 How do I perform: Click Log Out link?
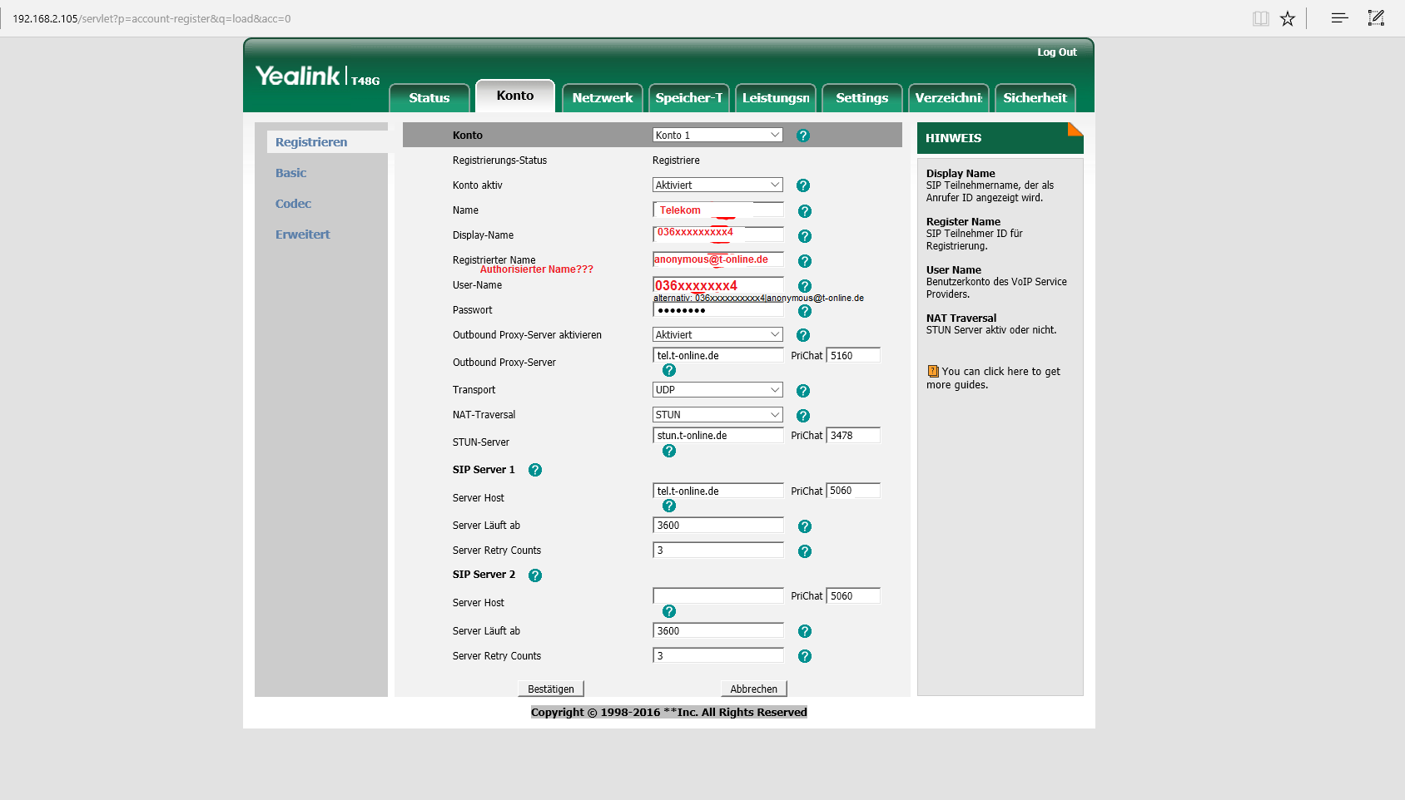click(1057, 52)
